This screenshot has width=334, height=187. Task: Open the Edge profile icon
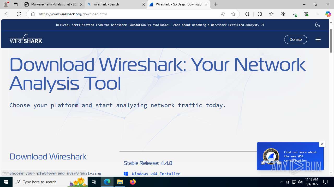[x=6, y=4]
